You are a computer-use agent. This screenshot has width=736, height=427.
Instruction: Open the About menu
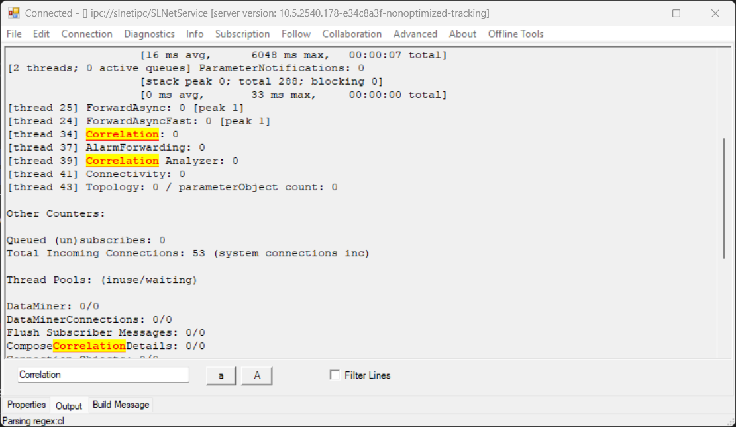(462, 34)
